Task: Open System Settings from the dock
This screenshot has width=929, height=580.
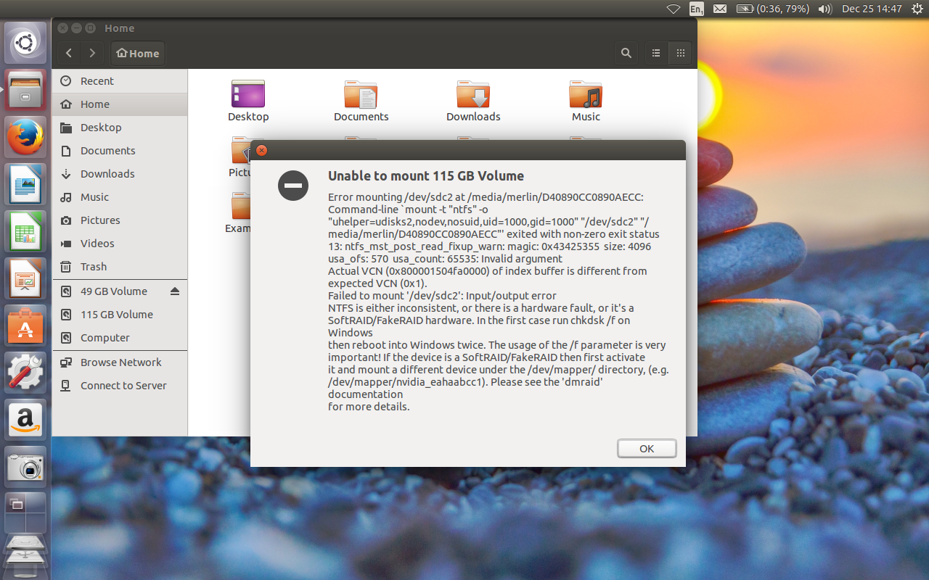Action: pos(25,373)
